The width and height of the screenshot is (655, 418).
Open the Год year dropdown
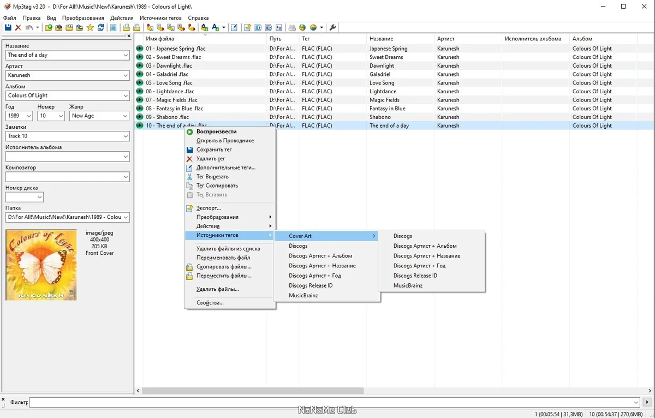click(28, 116)
